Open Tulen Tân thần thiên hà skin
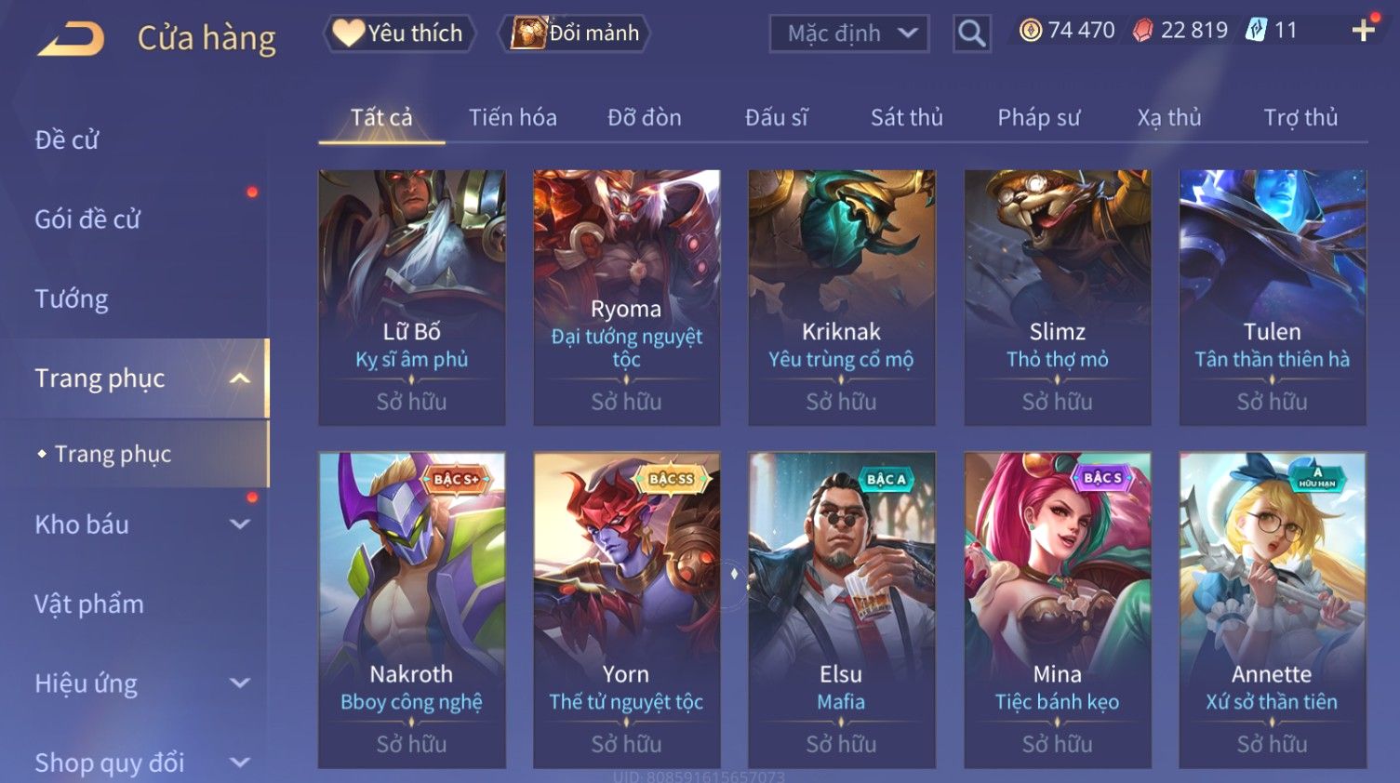 1273,298
